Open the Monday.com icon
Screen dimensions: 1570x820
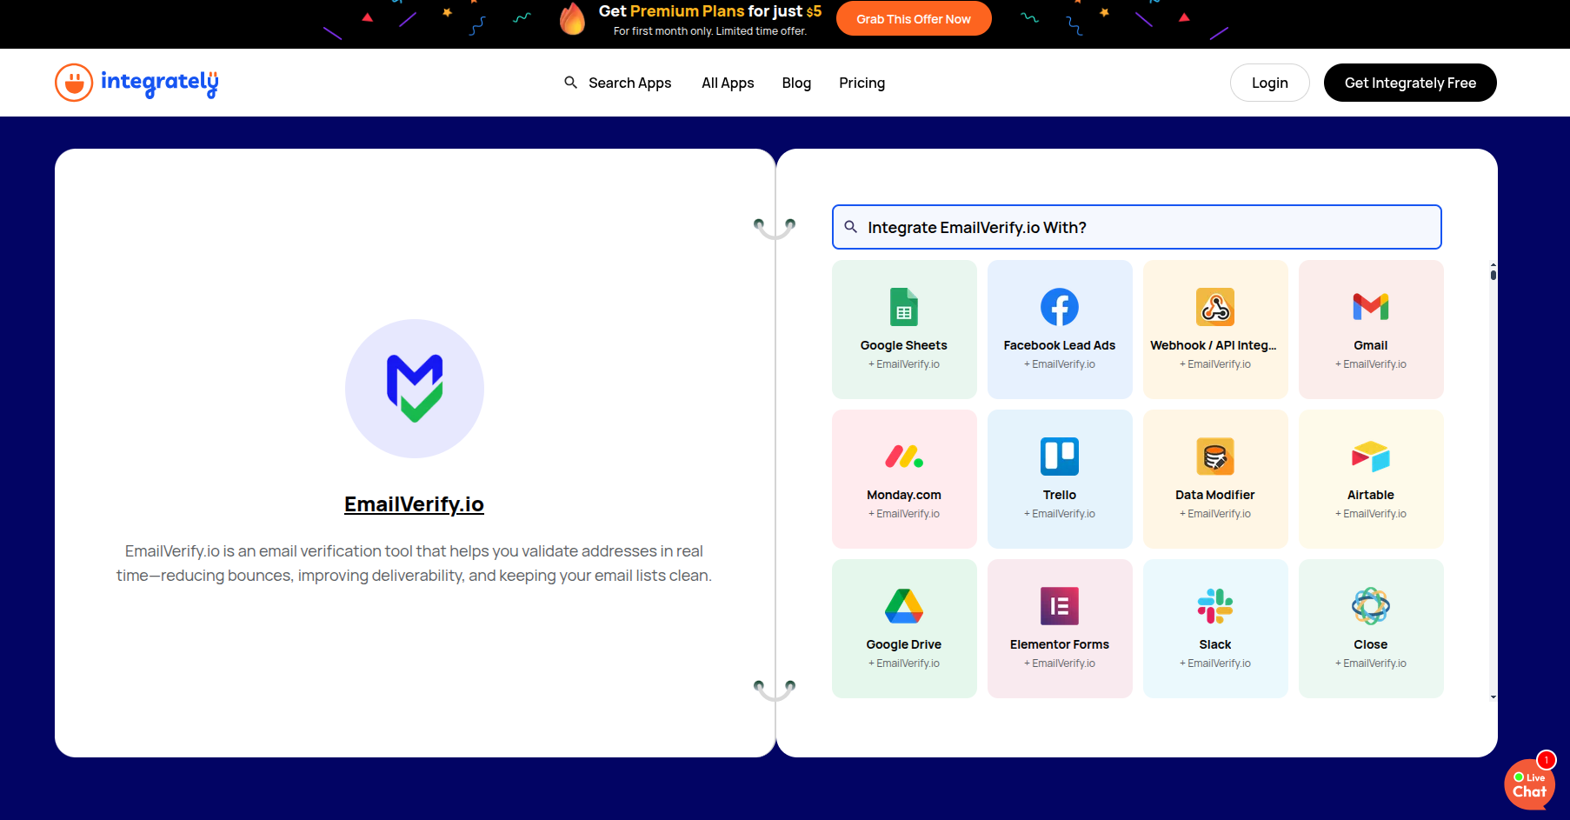pyautogui.click(x=904, y=457)
